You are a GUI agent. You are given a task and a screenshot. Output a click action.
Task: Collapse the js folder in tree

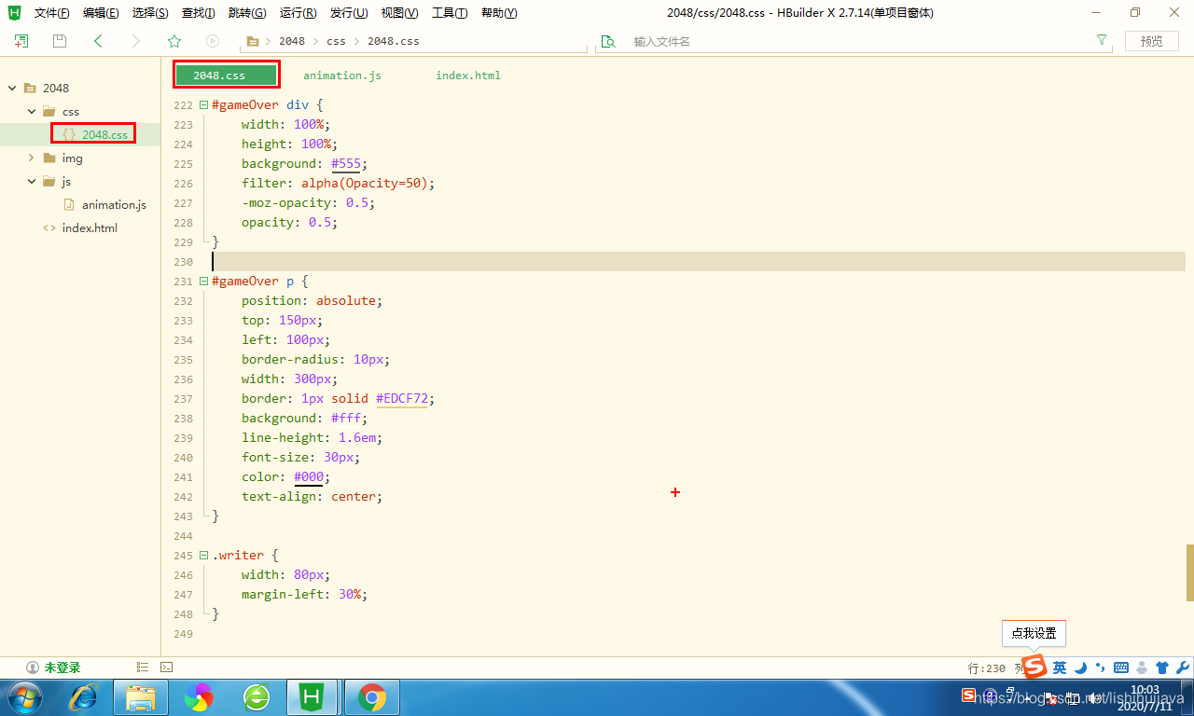tap(32, 181)
